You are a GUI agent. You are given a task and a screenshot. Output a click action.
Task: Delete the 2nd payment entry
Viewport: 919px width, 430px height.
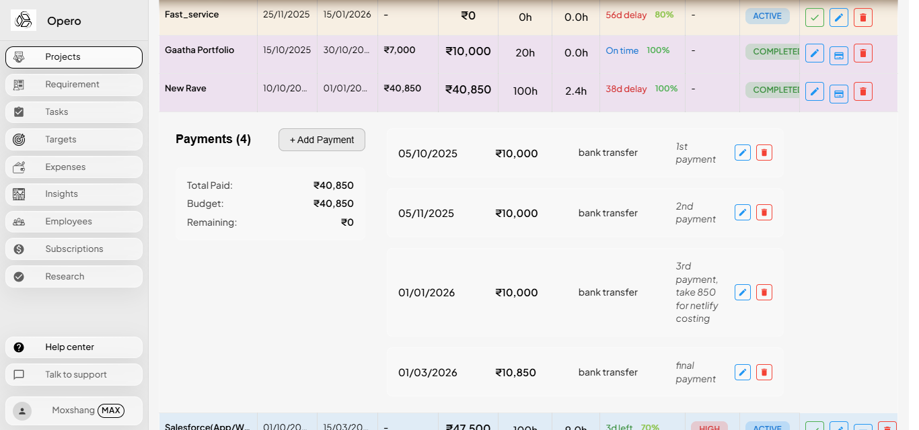(x=764, y=212)
